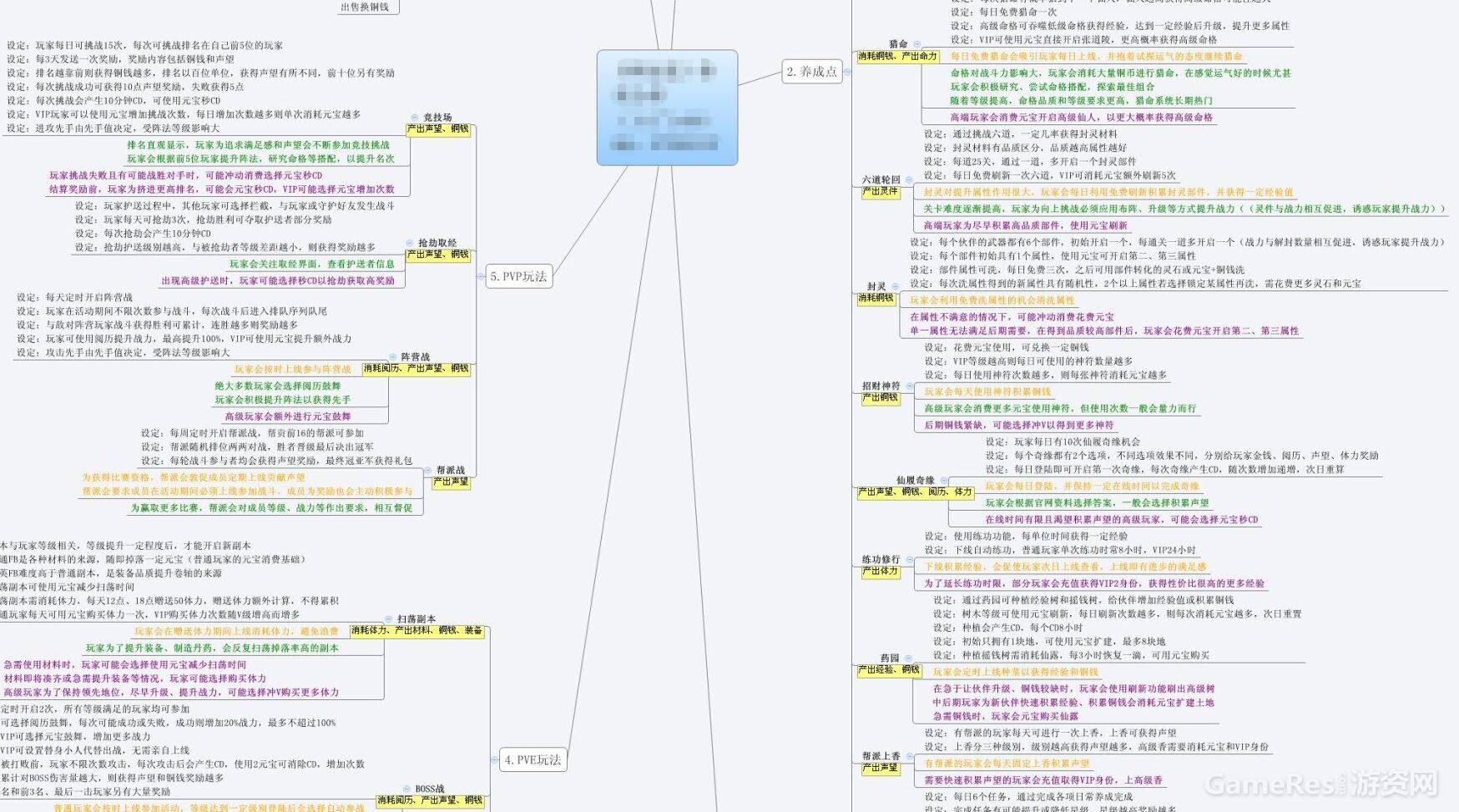This screenshot has height=812, width=1459.
Task: Click yellow label 产出铜钱 under 招财神符
Action: pos(880,398)
